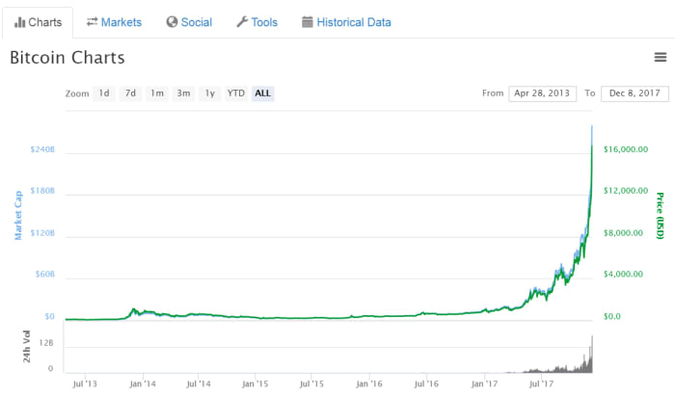The image size is (675, 397).
Task: Select the Charts tab
Action: tap(38, 22)
